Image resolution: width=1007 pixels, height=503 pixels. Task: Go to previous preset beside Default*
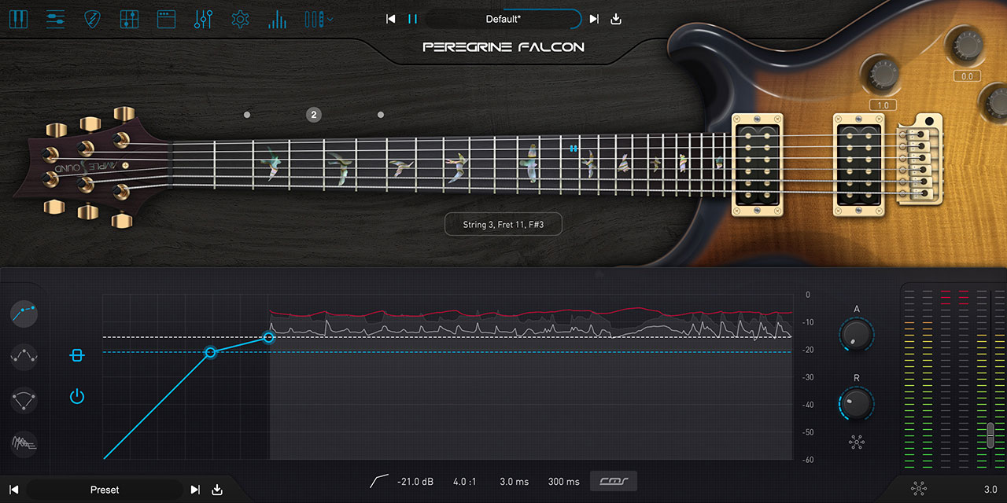(x=391, y=19)
